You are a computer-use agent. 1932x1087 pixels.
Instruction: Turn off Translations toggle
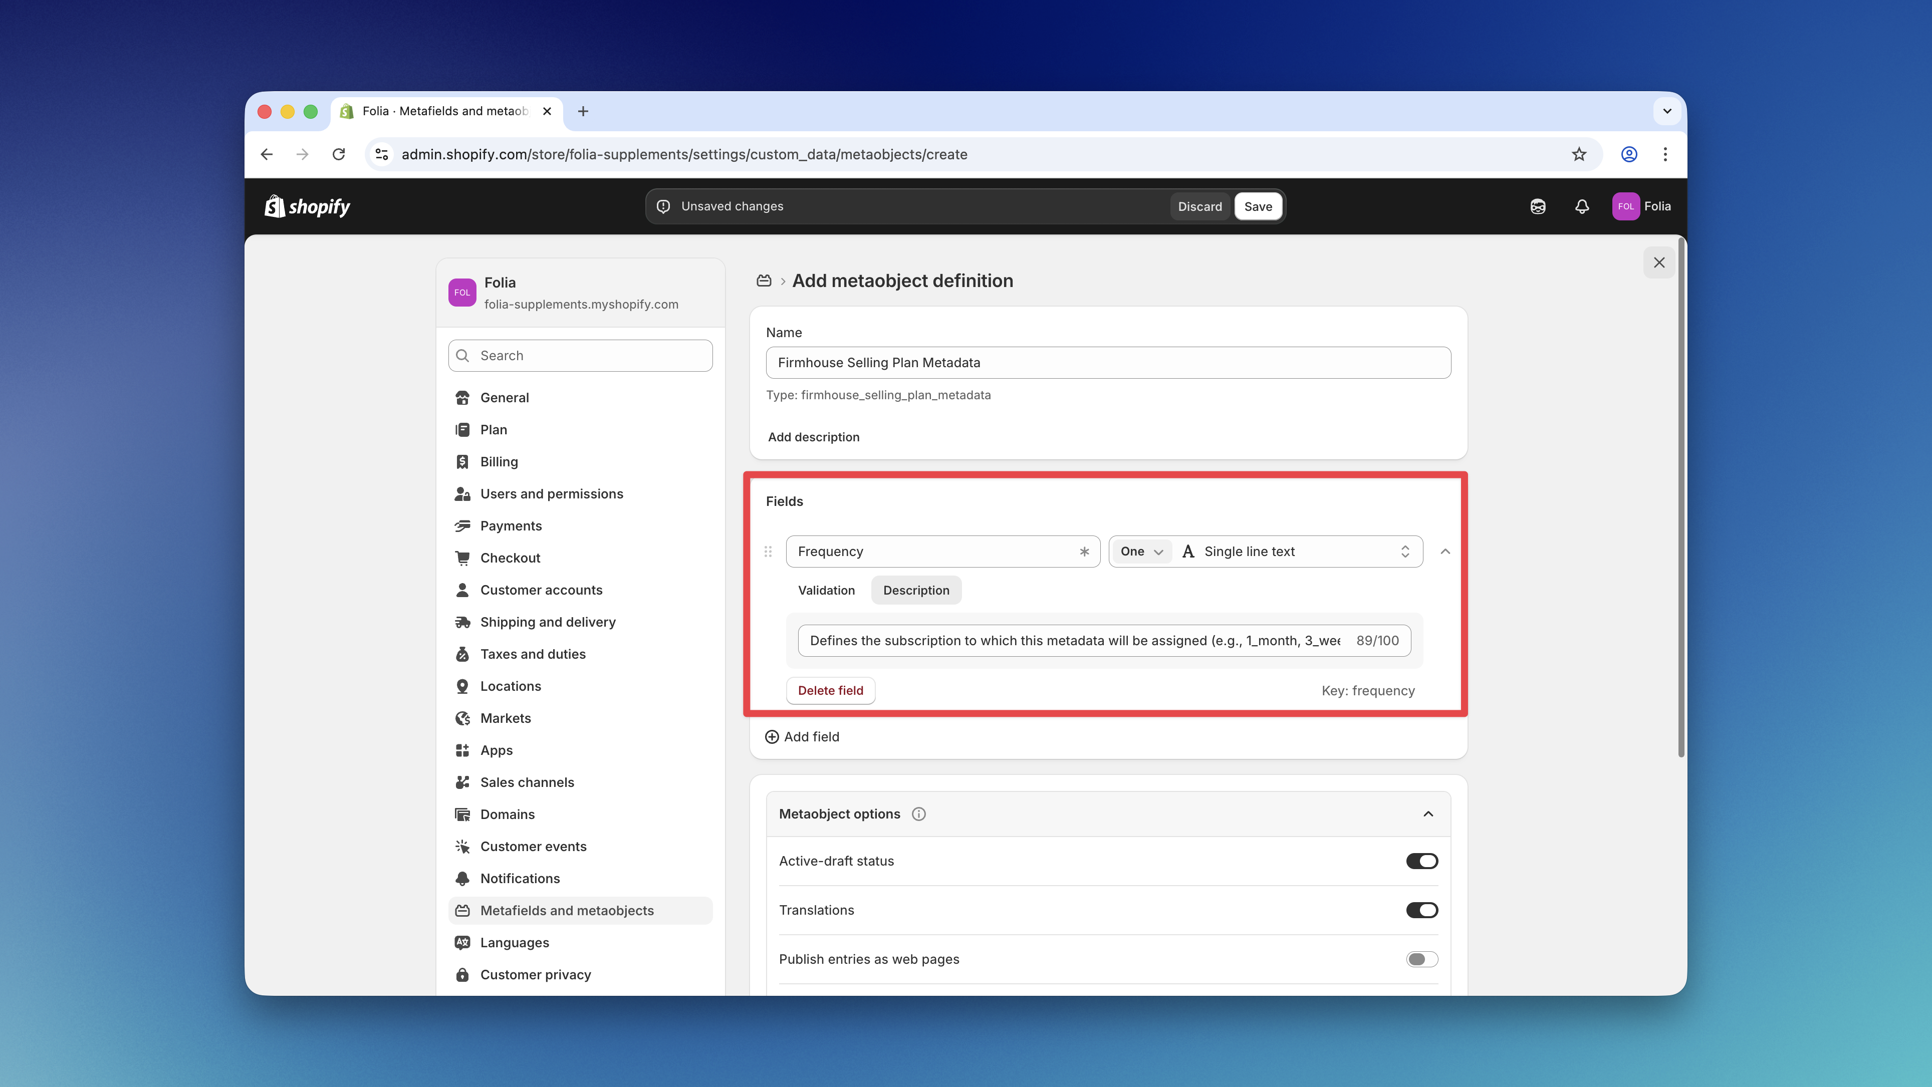coord(1422,910)
